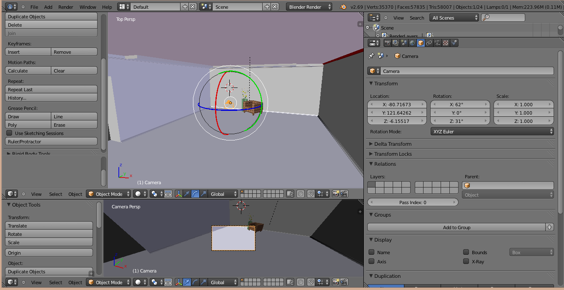Click the Rotation Z value field
The height and width of the screenshot is (290, 564).
tap(460, 121)
